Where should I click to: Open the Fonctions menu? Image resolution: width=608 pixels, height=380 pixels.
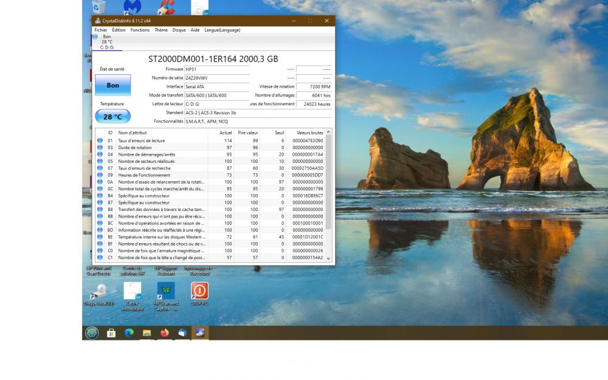[140, 30]
